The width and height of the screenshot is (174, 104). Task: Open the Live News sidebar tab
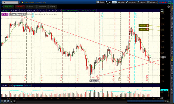pyautogui.click(x=172, y=89)
